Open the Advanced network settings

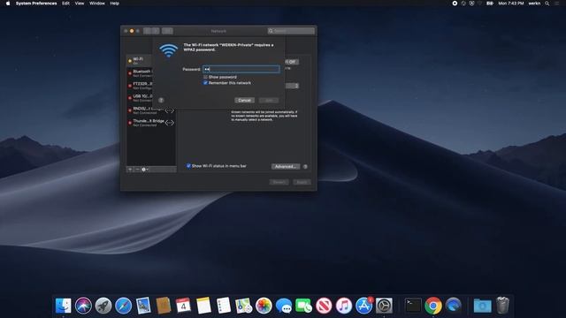point(286,167)
